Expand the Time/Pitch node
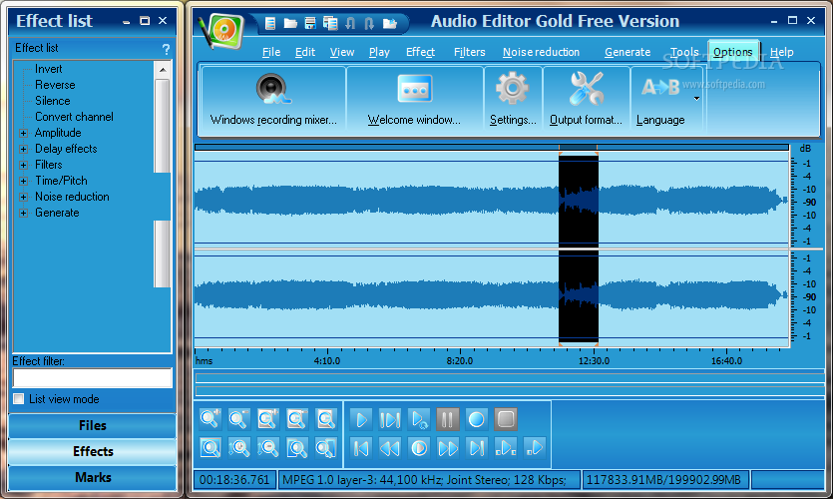The height and width of the screenshot is (499, 833). (23, 181)
